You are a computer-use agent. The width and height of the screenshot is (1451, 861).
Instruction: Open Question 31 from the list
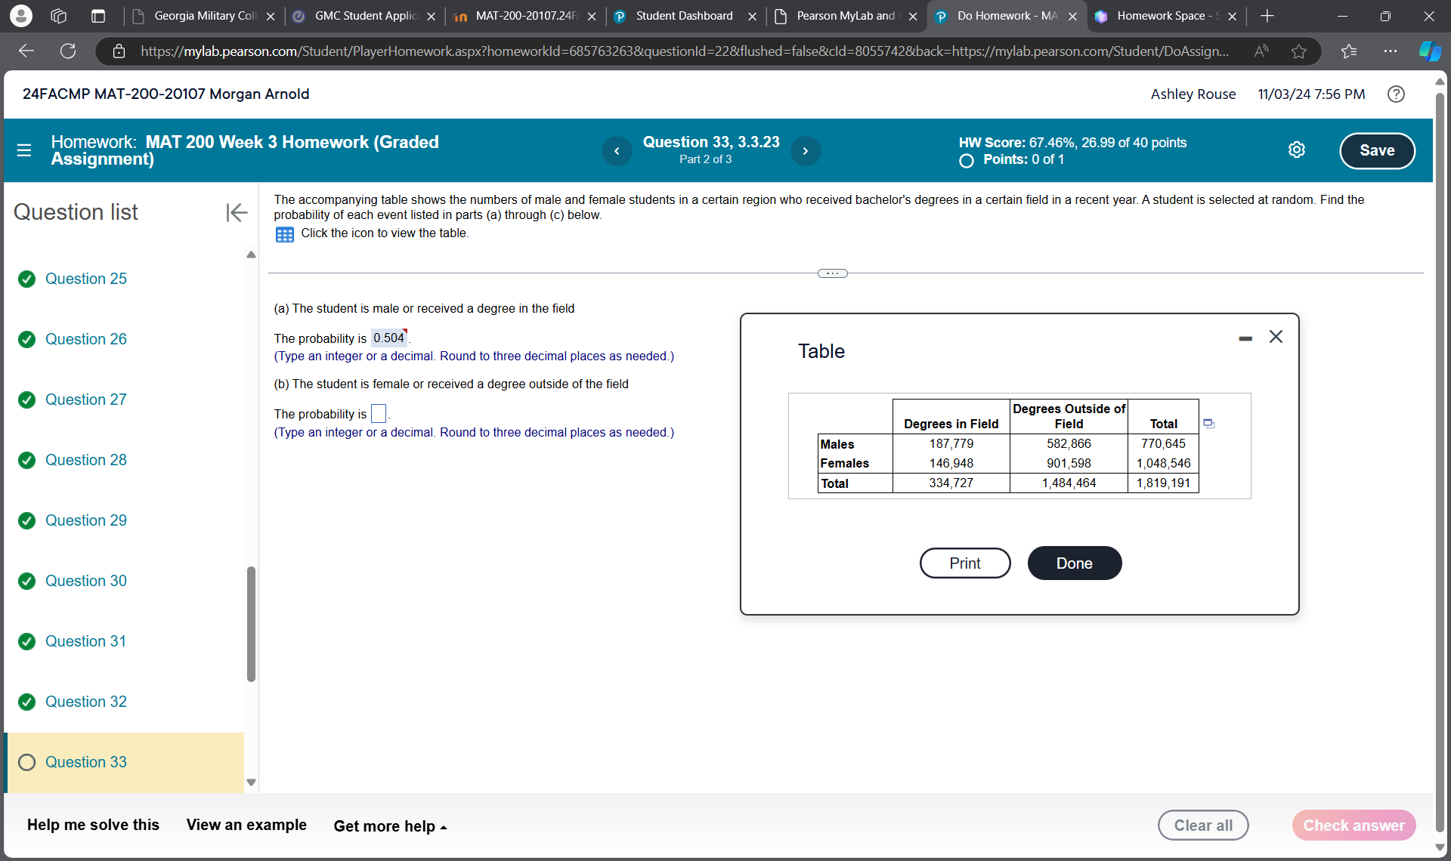85,641
